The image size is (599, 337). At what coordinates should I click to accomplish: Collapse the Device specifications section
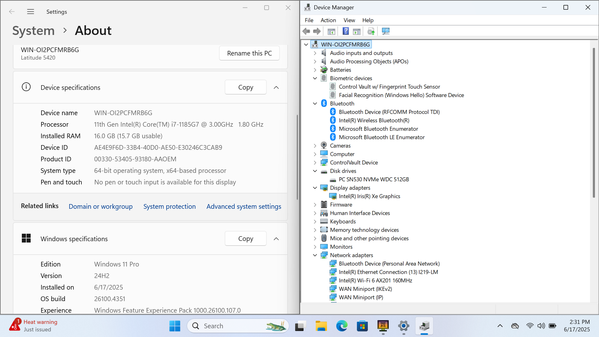pos(276,87)
